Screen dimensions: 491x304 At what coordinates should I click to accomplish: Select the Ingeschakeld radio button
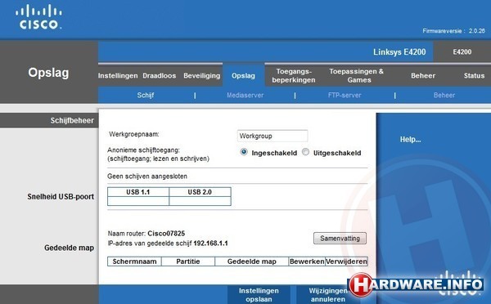click(x=244, y=152)
